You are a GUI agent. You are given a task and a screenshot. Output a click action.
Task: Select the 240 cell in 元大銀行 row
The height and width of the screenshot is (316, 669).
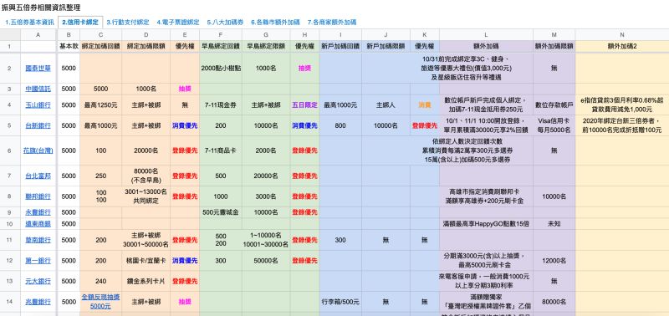point(100,282)
